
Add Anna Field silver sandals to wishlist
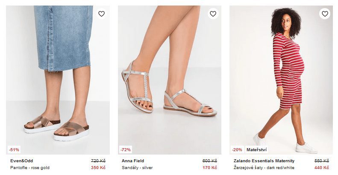coord(213,14)
